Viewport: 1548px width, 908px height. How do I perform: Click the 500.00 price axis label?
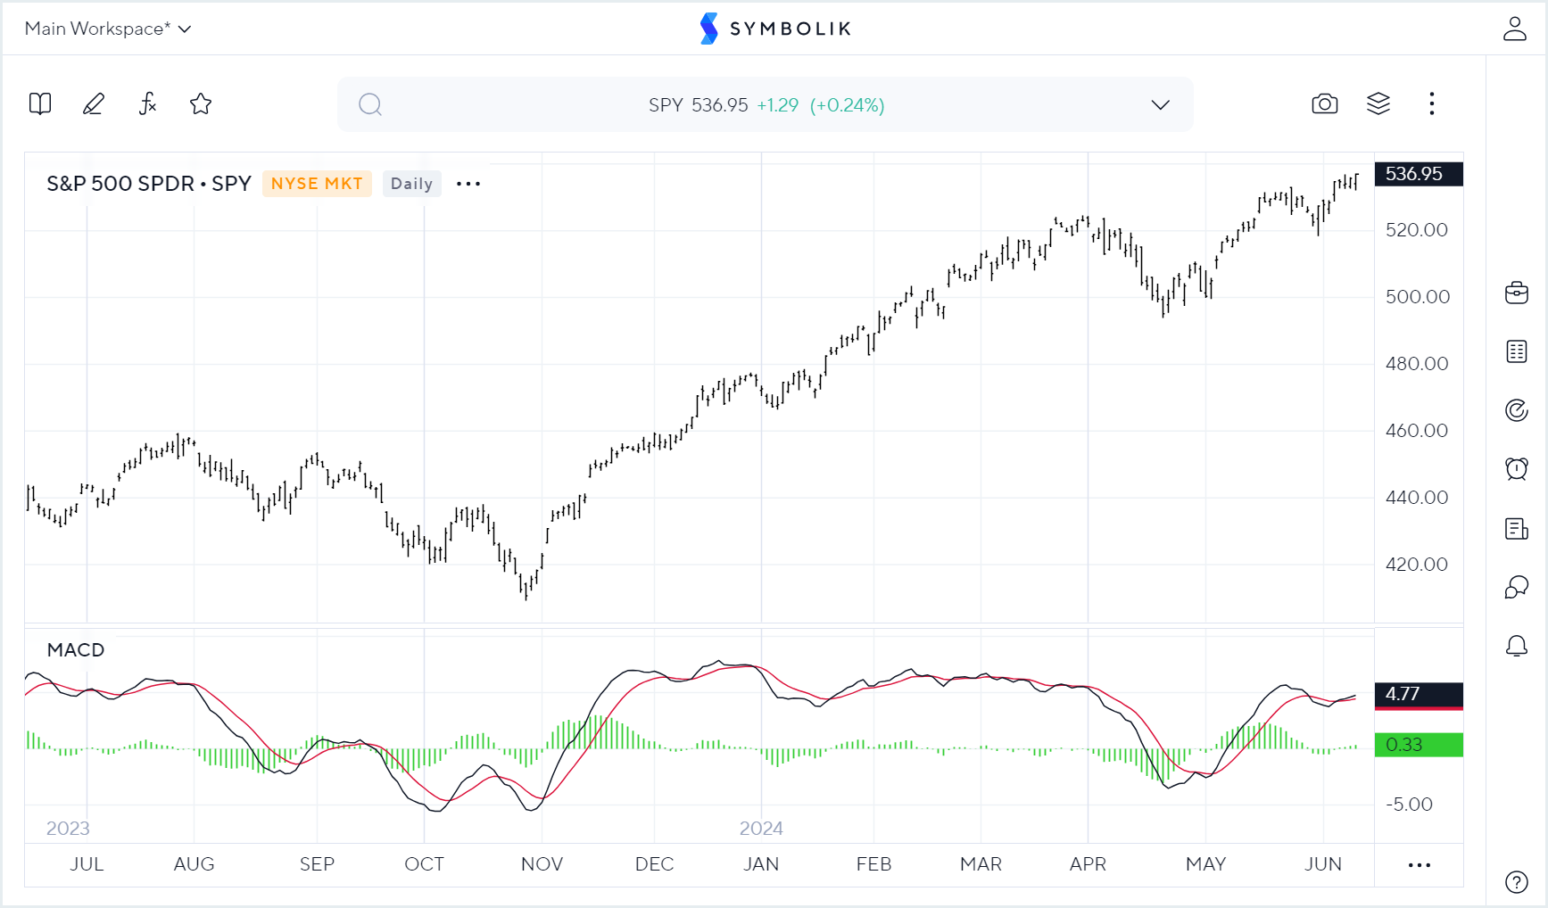[x=1418, y=297]
